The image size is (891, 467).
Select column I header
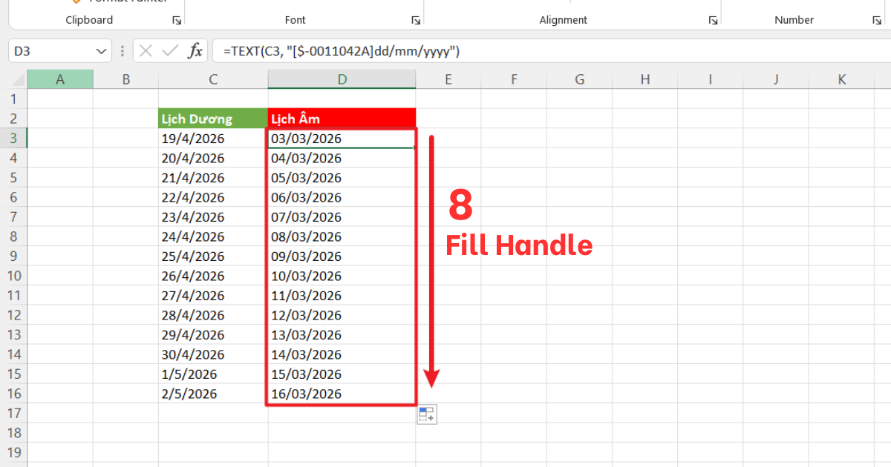[710, 79]
